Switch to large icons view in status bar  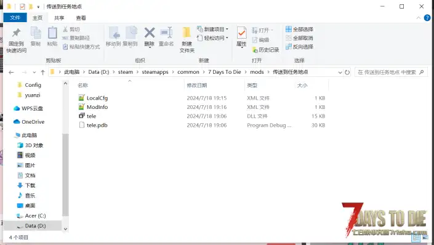[425, 237]
